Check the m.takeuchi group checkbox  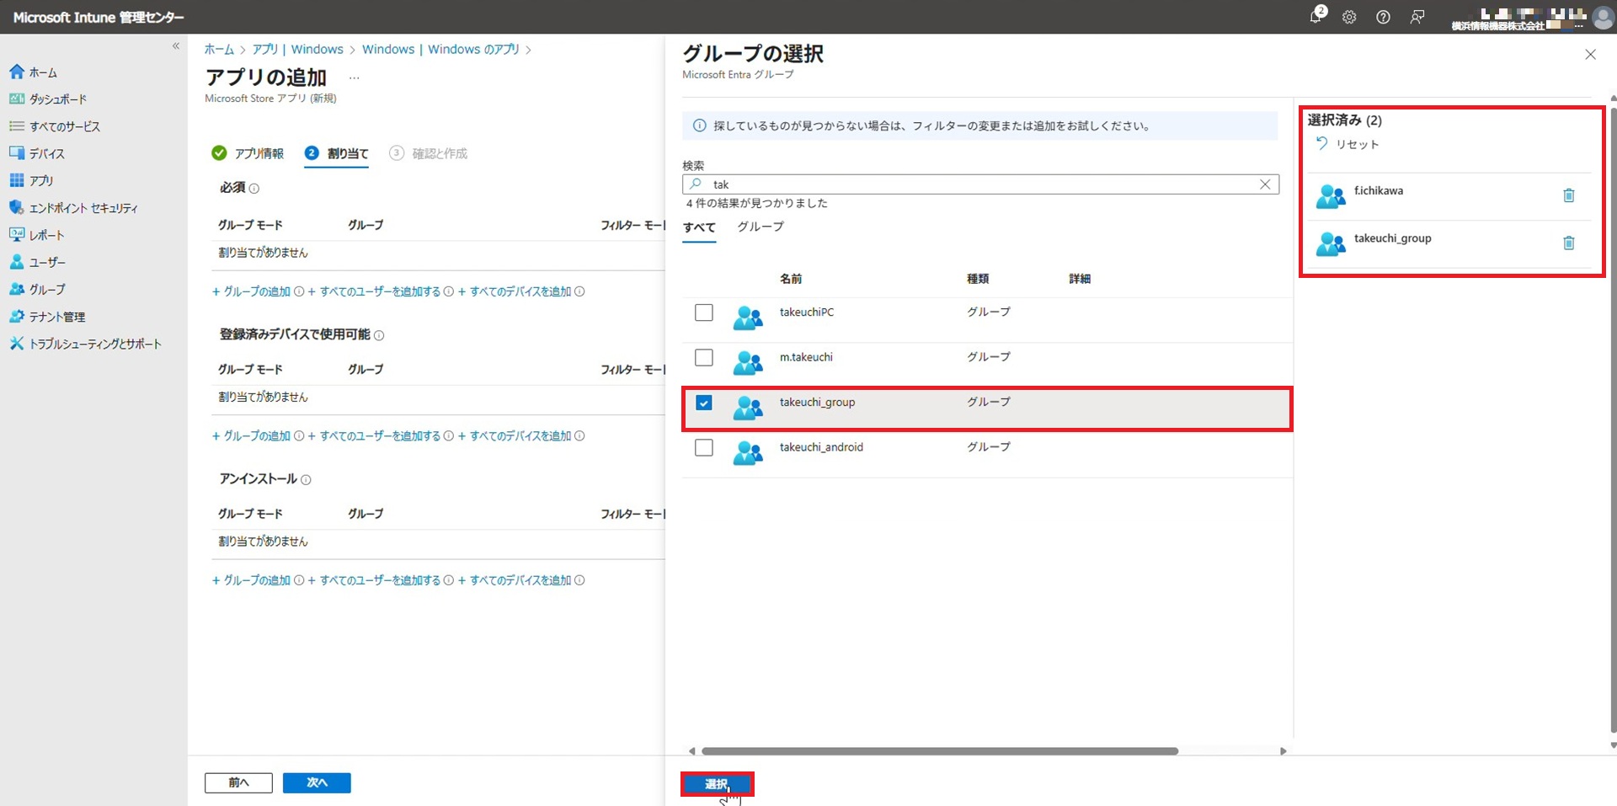click(704, 358)
